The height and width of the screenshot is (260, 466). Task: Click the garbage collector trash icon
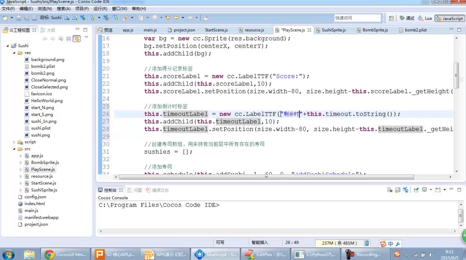[x=367, y=243]
